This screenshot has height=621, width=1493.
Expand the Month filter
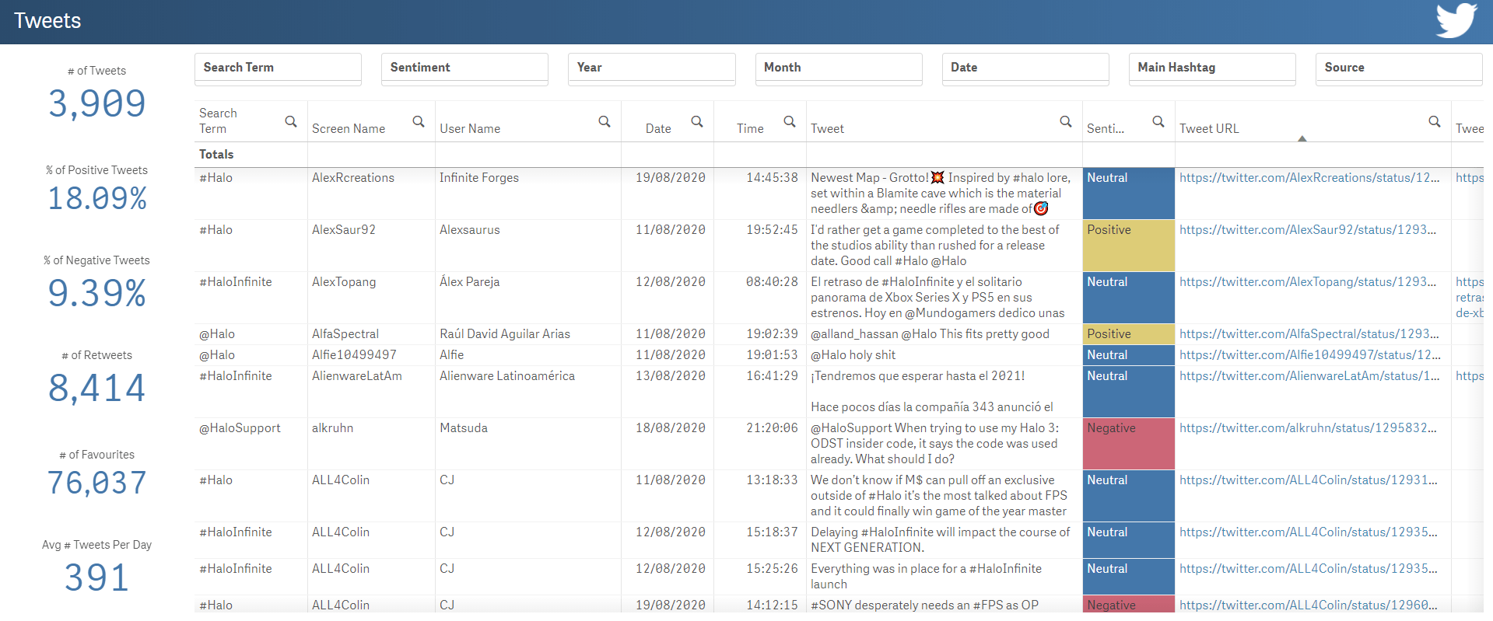pos(839,68)
